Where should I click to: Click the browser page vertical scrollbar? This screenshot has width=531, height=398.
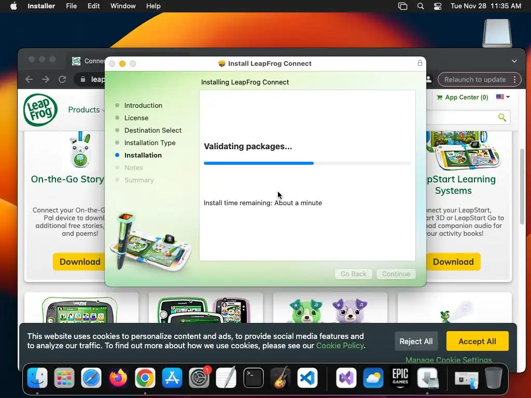pos(522,186)
